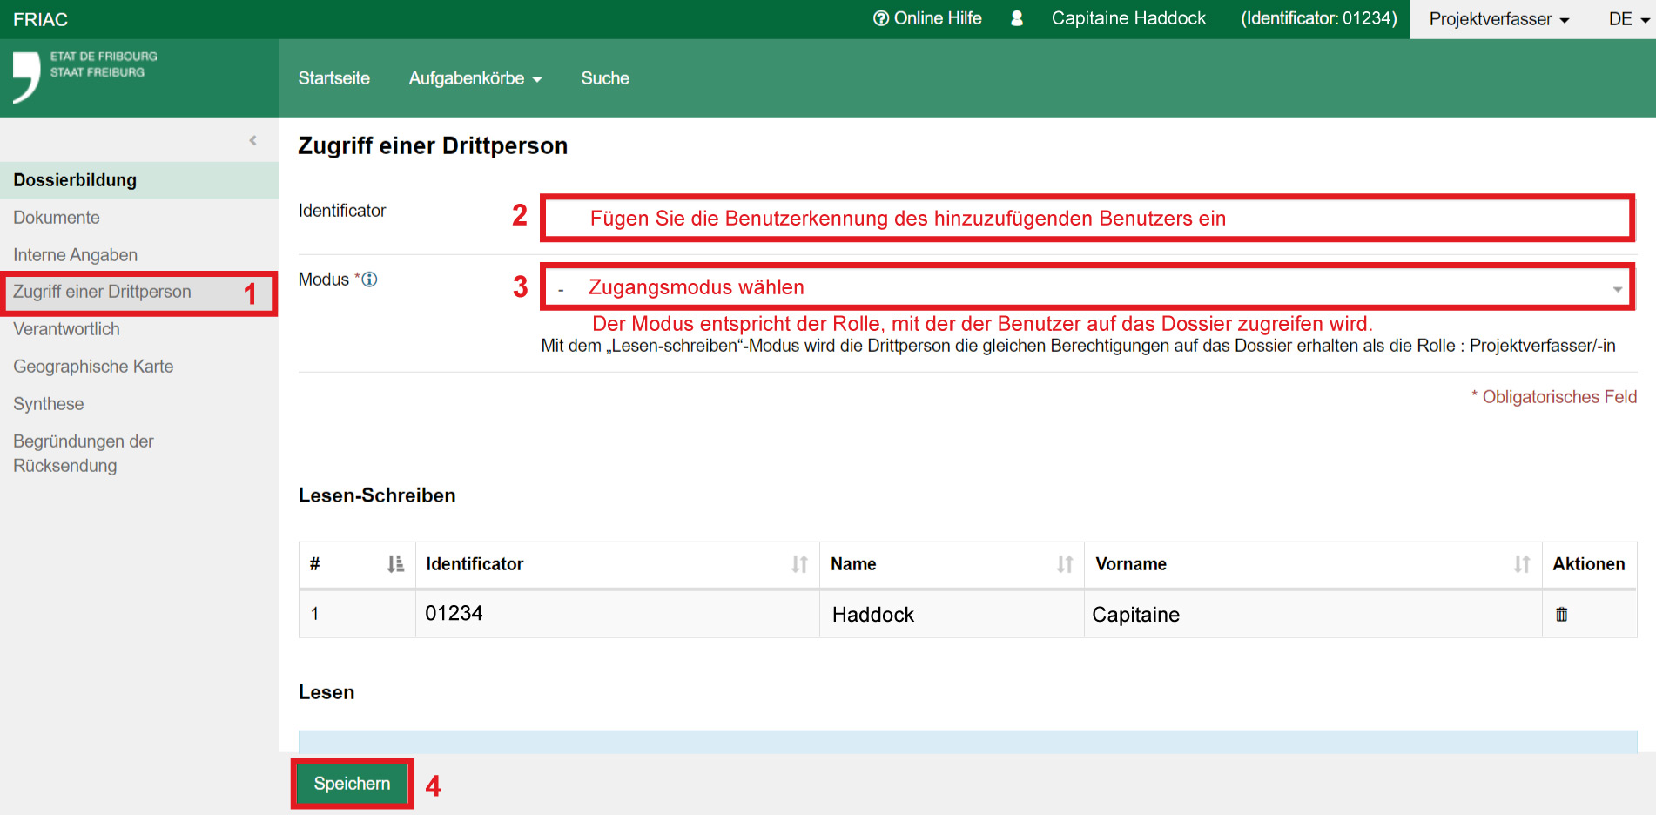
Task: Sort table by Name column
Action: 1064,564
